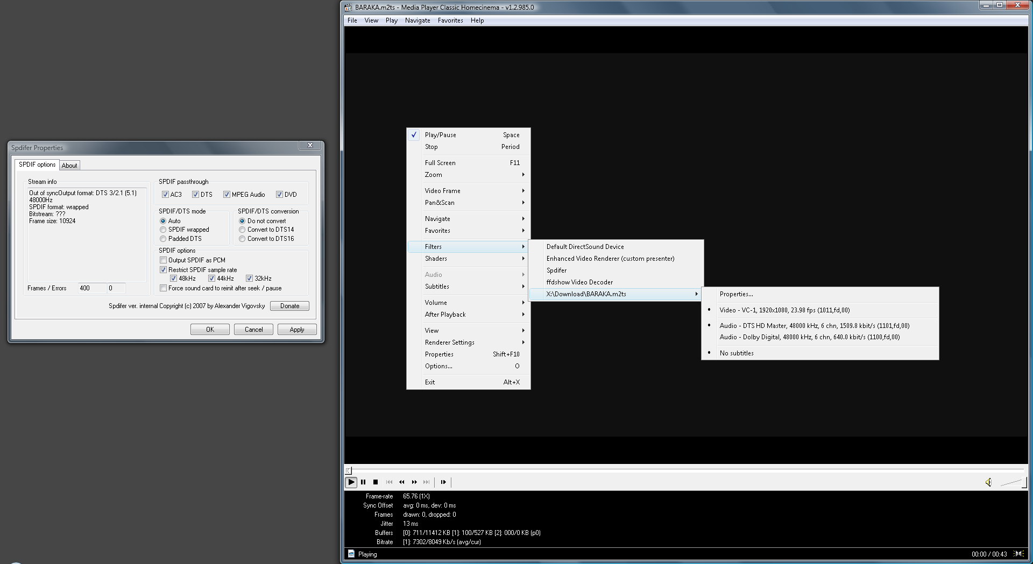1033x564 pixels.
Task: Stop the video with the stop icon
Action: tap(376, 482)
